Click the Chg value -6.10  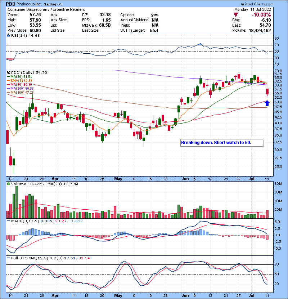266,20
